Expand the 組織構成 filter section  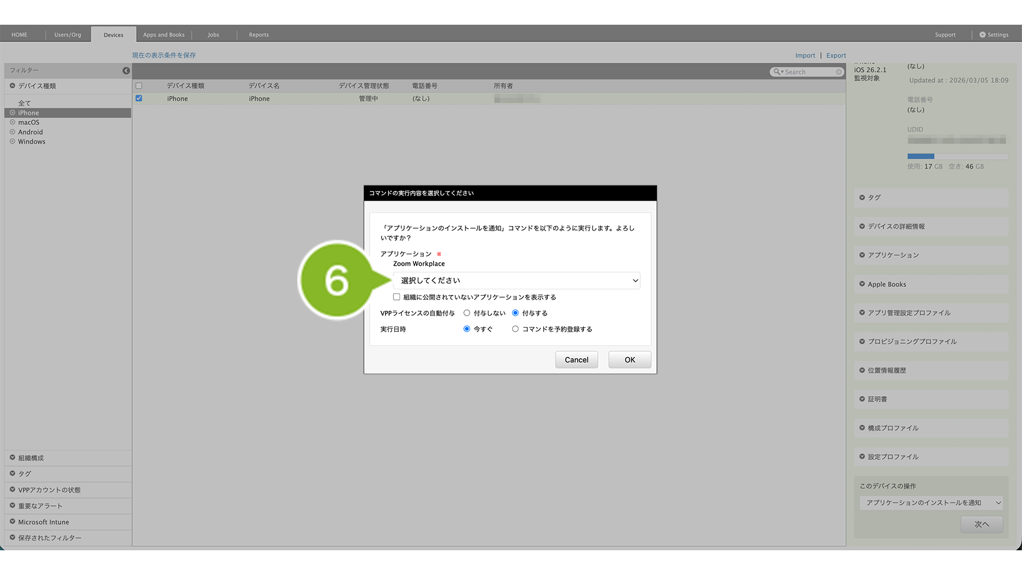pos(13,458)
